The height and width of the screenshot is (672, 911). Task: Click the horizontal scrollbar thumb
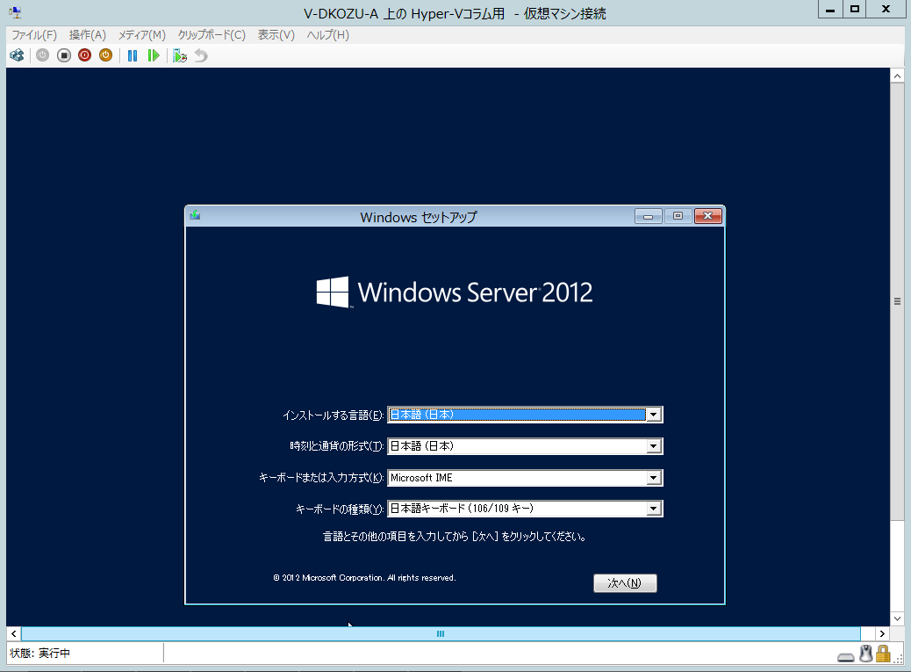(441, 633)
